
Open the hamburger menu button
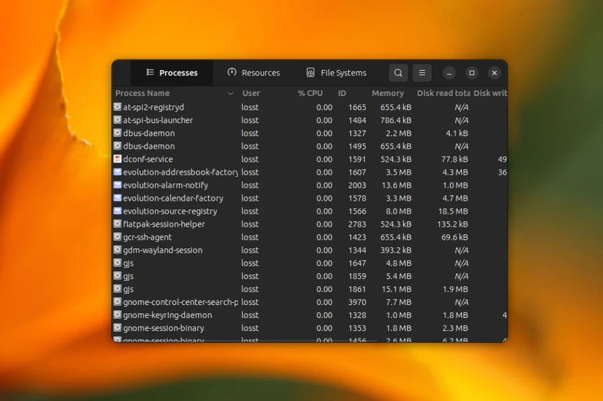coord(422,73)
